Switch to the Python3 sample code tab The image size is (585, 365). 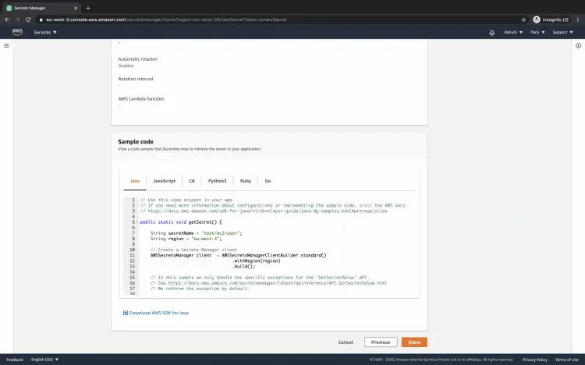tap(217, 181)
